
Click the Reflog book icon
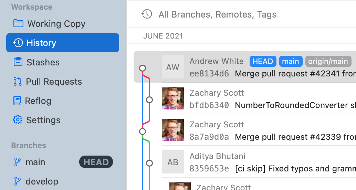coord(17,101)
